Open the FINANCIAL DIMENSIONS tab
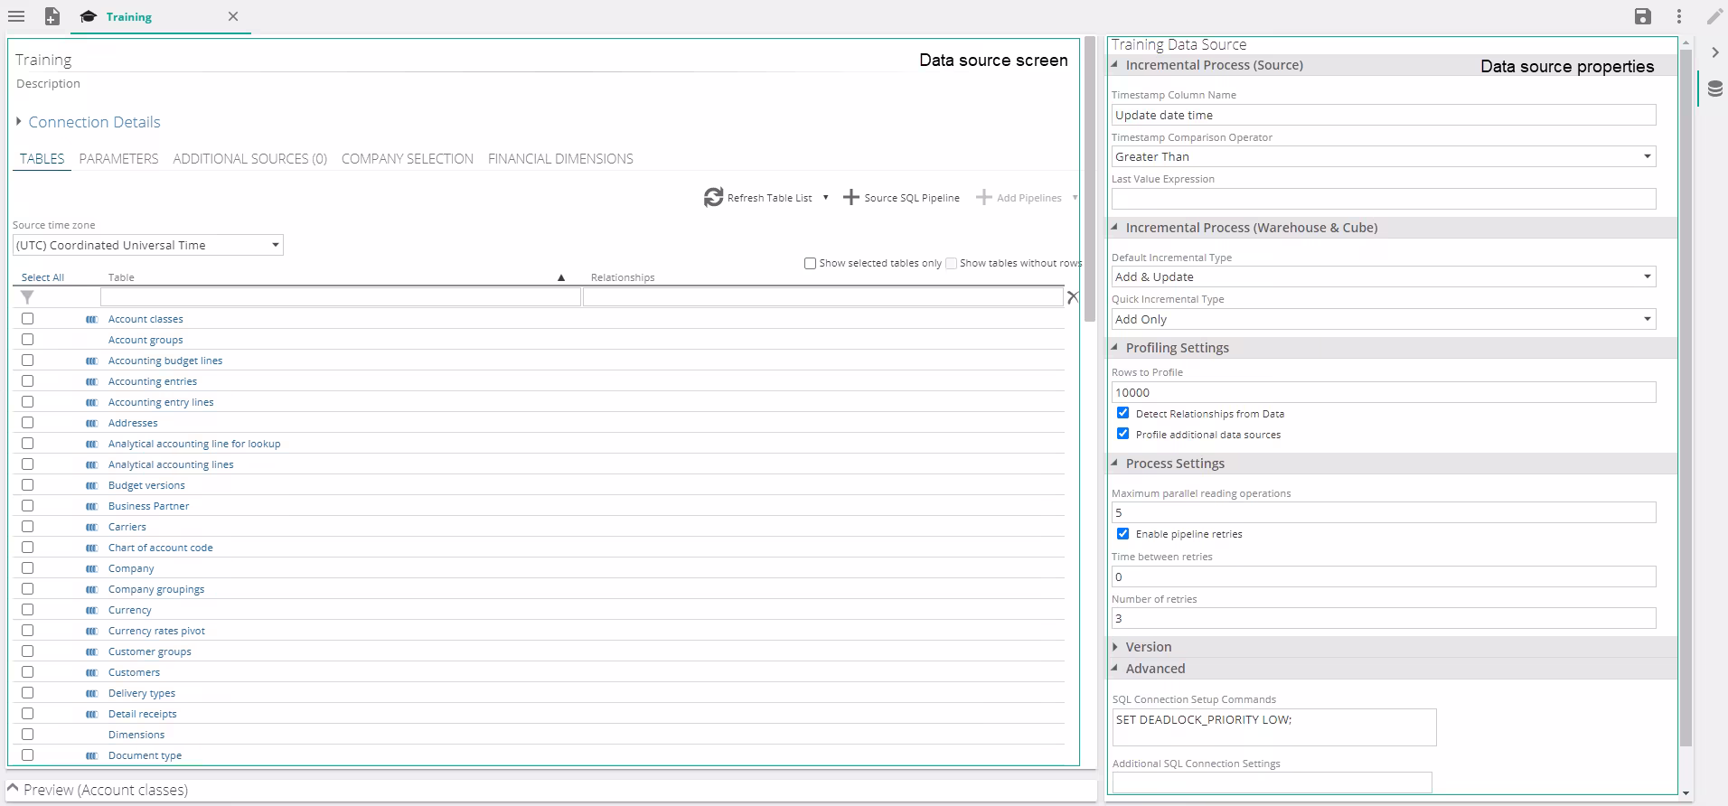1728x806 pixels. tap(559, 159)
